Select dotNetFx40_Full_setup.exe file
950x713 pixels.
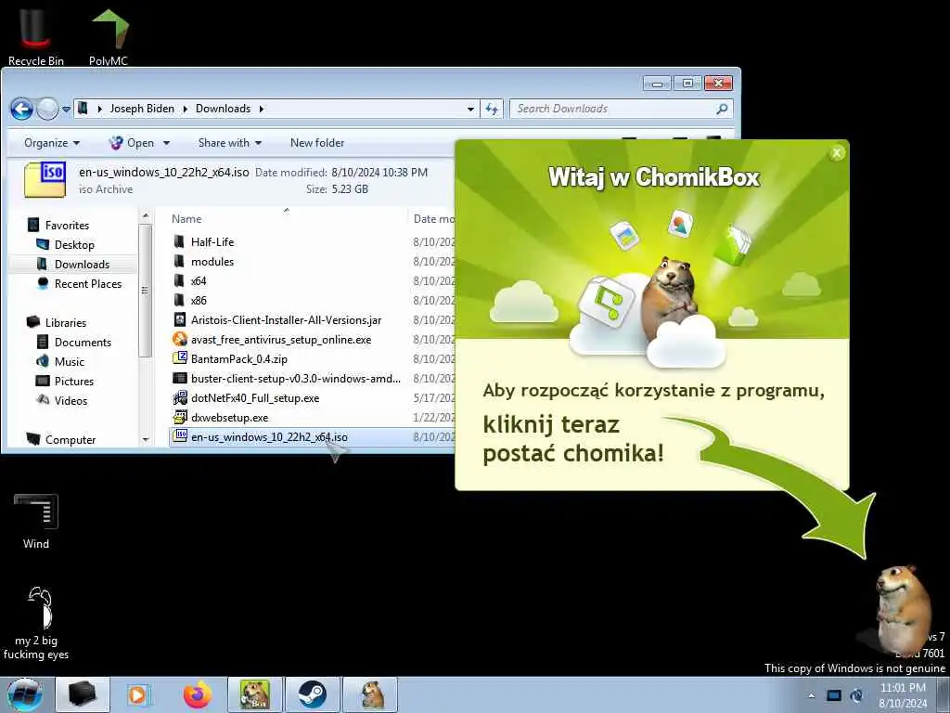255,397
